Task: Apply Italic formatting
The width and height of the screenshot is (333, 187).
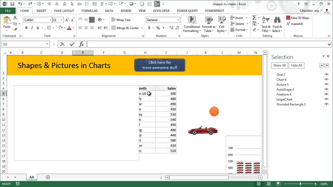Action: (32, 28)
